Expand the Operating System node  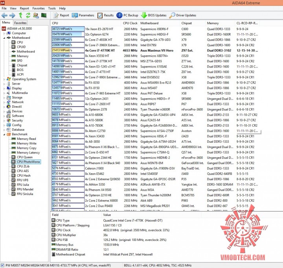coord(4,79)
